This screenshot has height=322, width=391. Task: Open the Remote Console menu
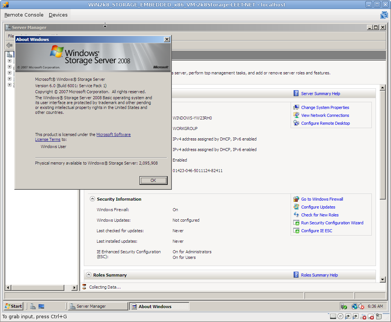tap(24, 15)
